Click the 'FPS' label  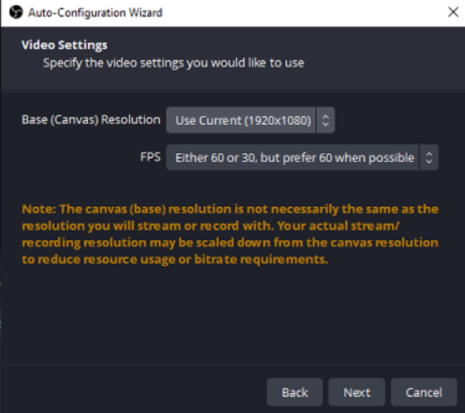(x=150, y=157)
